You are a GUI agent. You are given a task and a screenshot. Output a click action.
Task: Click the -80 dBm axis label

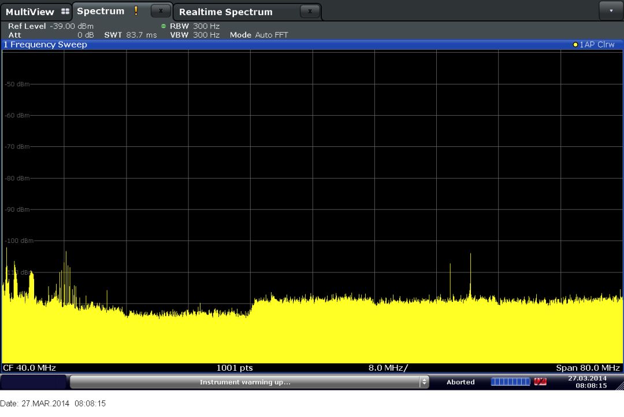click(x=17, y=178)
